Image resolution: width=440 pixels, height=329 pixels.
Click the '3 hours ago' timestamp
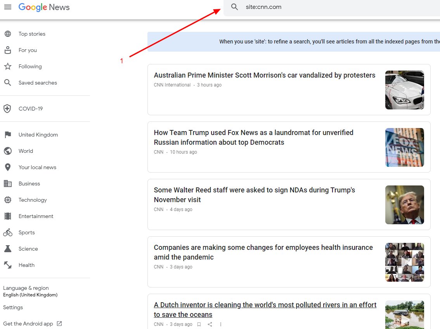(209, 85)
